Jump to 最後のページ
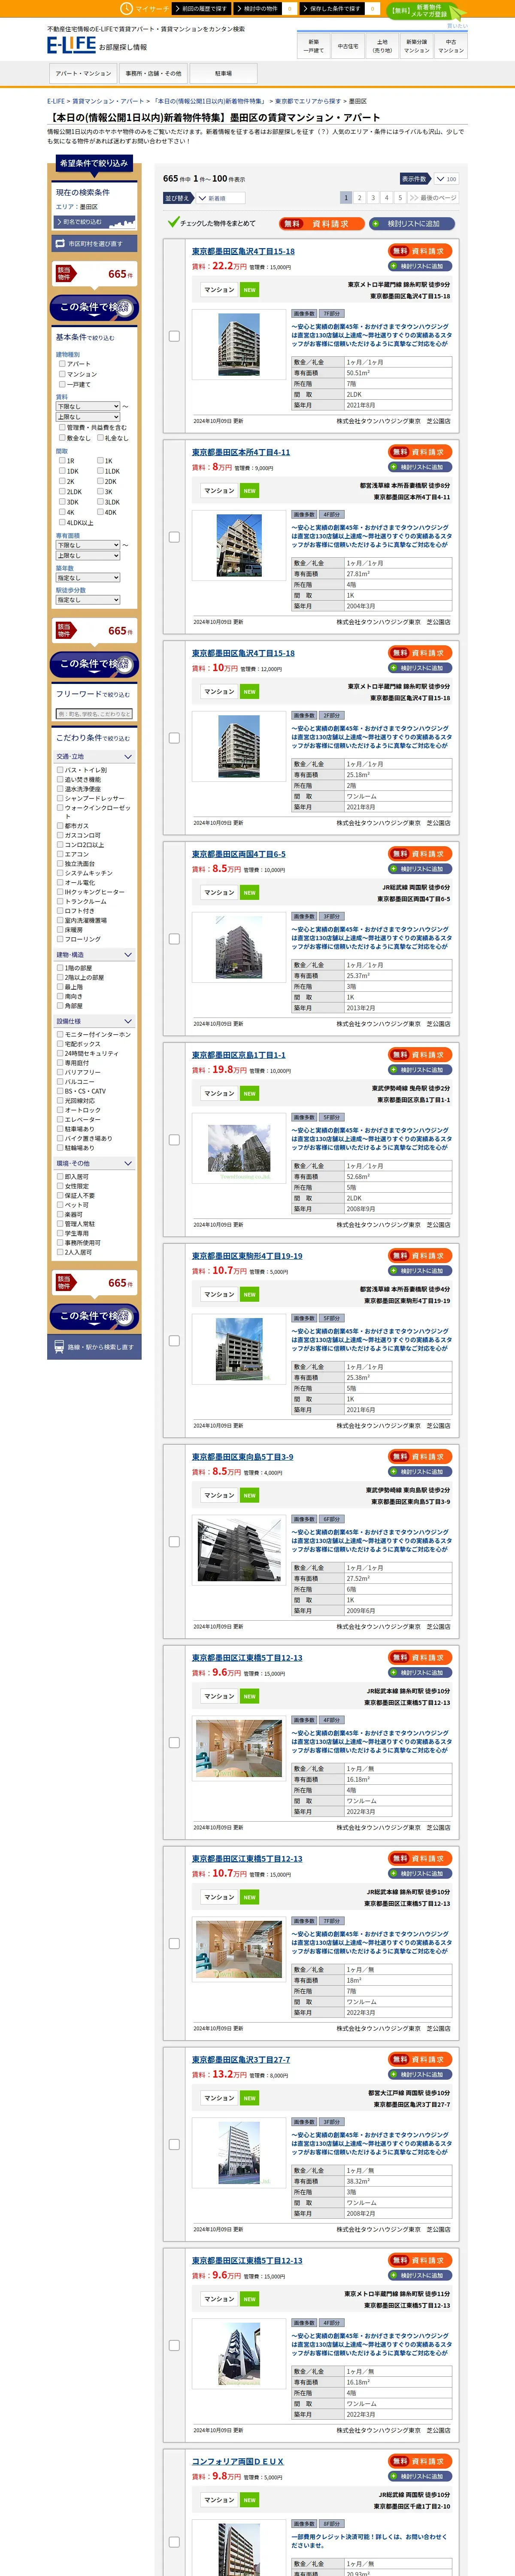 [434, 198]
